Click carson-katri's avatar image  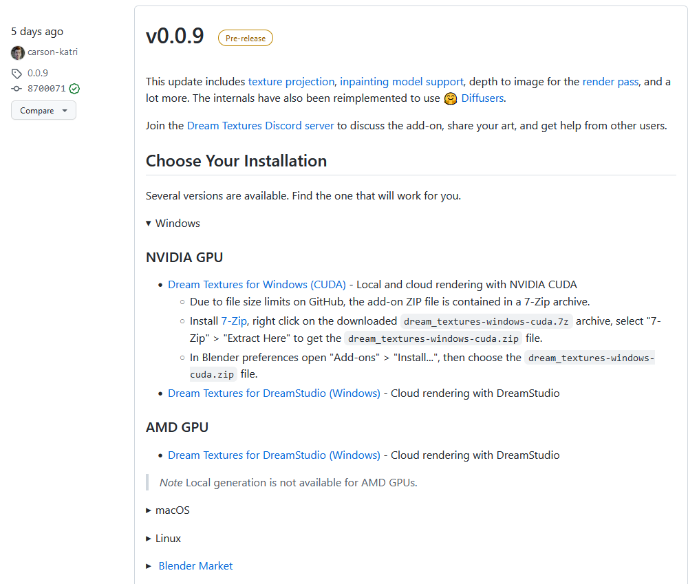(x=18, y=52)
